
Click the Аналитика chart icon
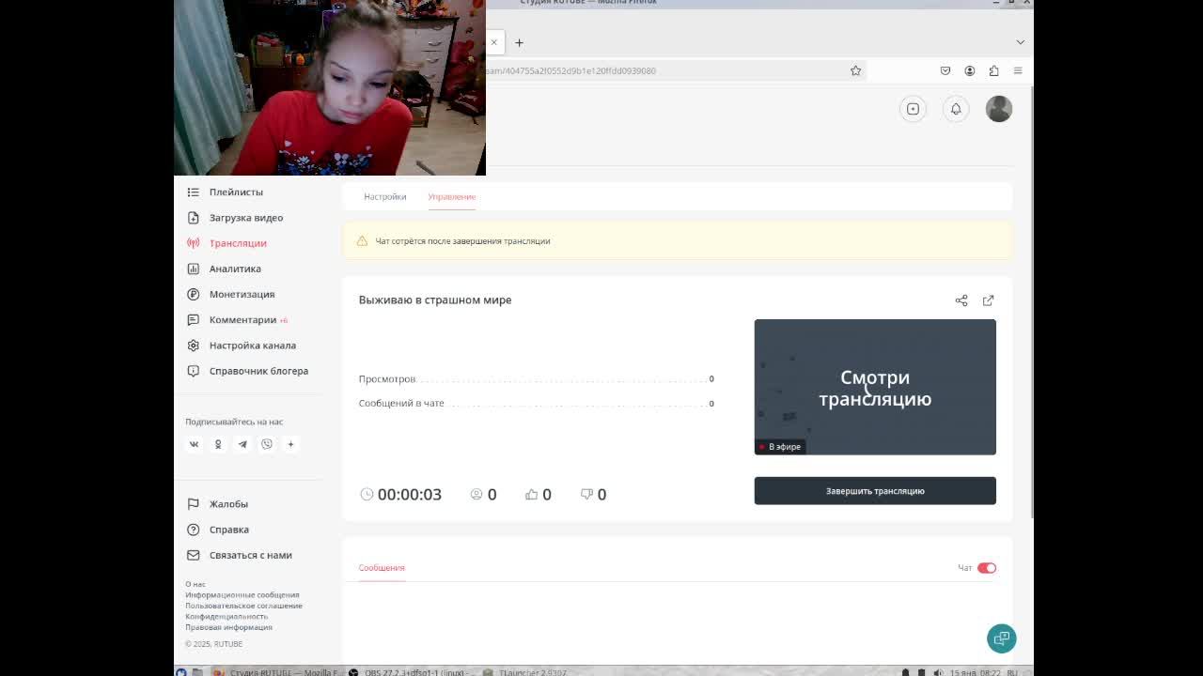click(193, 269)
